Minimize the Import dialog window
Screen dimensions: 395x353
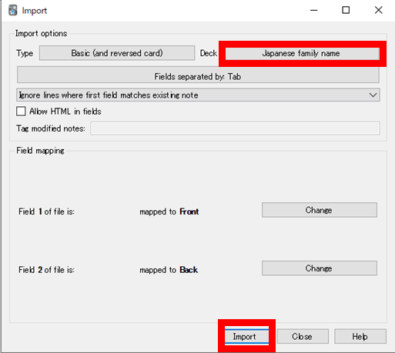(313, 11)
